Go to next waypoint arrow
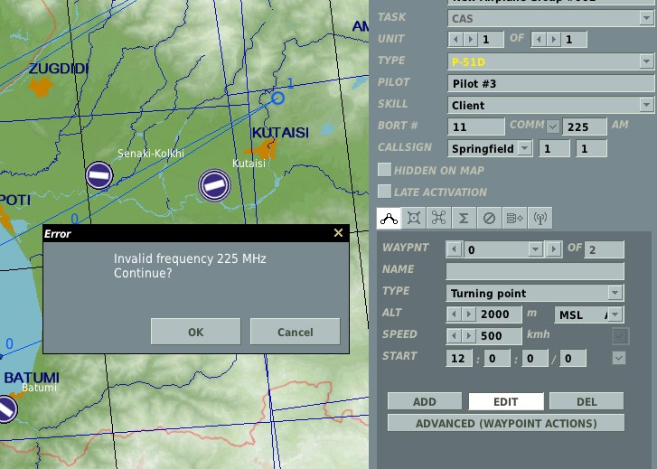The width and height of the screenshot is (657, 469). 553,249
